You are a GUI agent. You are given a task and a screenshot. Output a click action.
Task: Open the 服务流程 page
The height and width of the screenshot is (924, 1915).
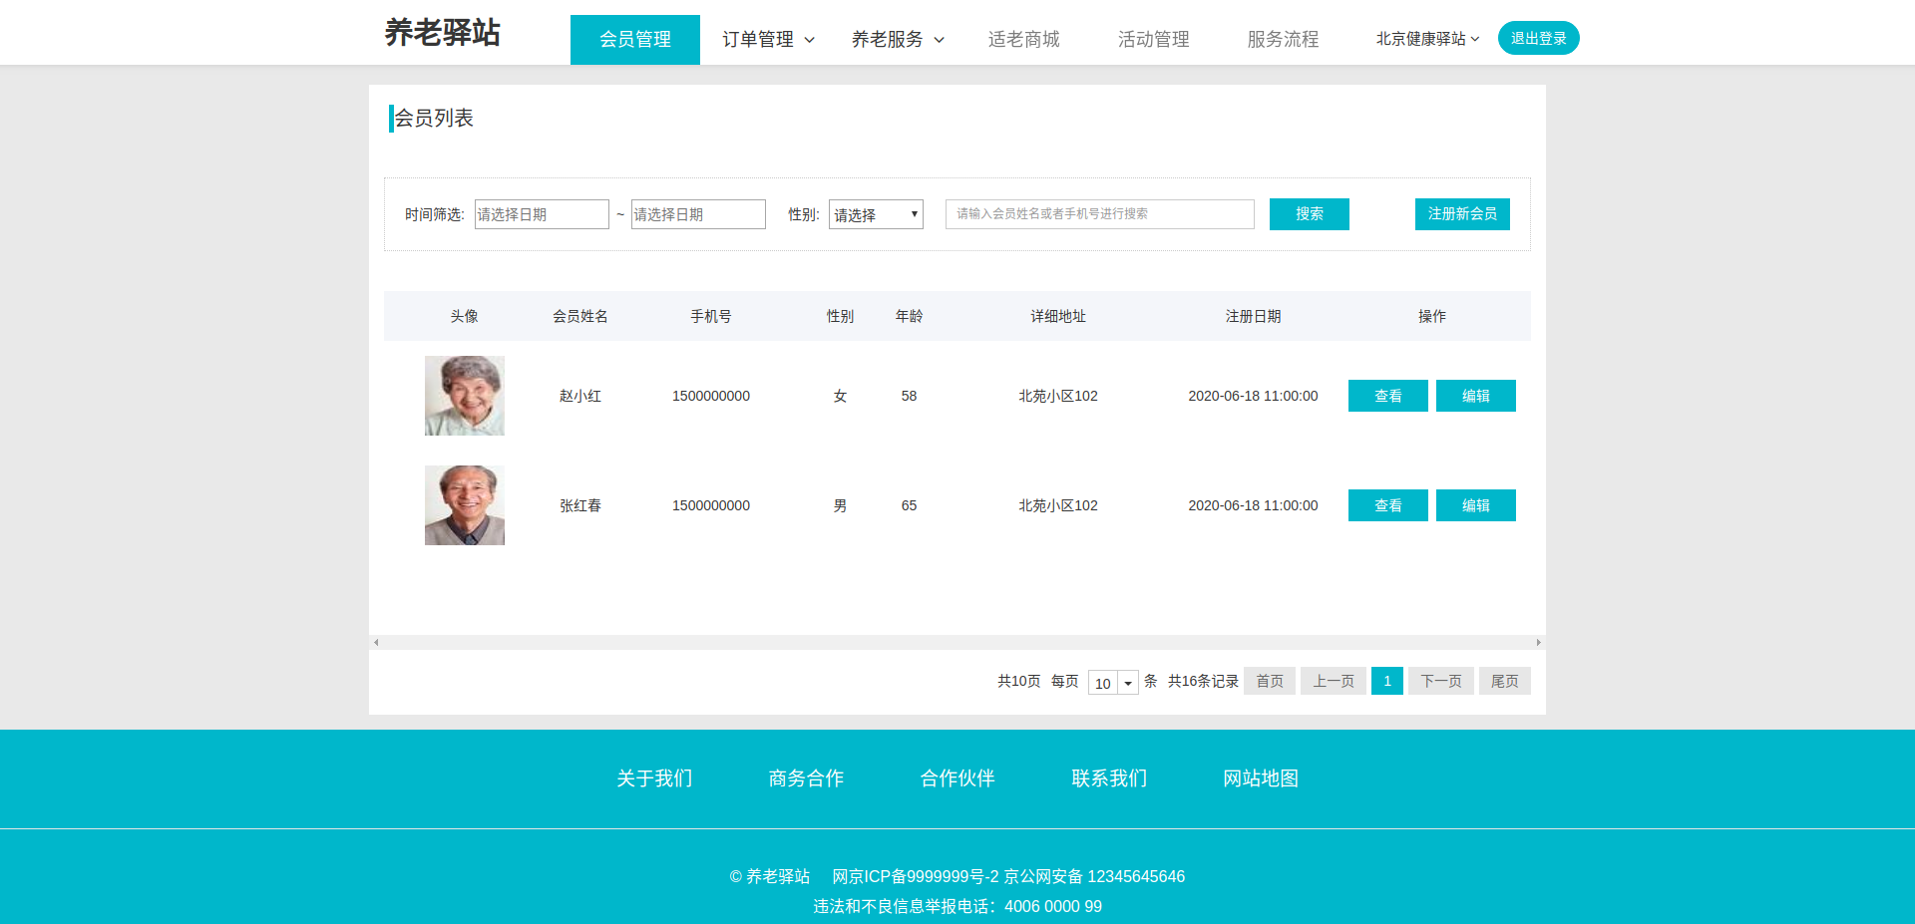click(1283, 40)
